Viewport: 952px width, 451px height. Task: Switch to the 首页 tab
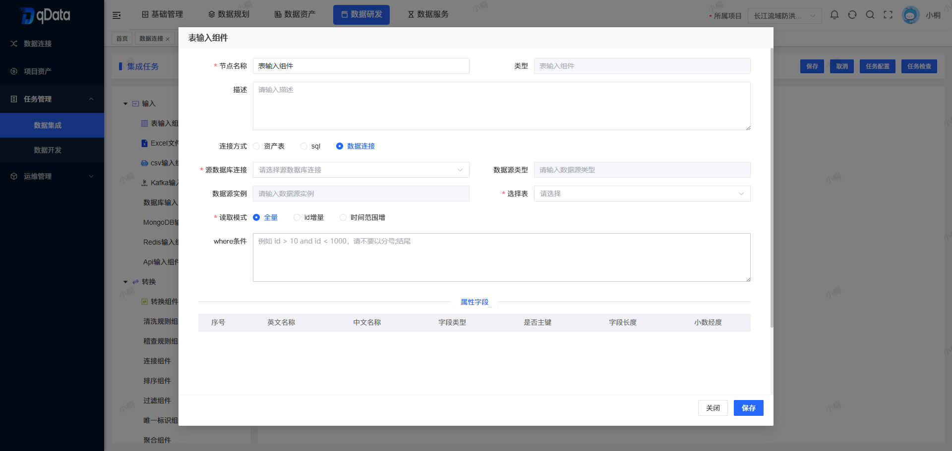(122, 39)
